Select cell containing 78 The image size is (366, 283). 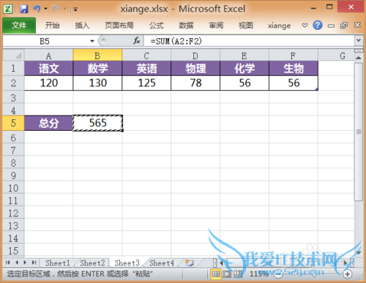pyautogui.click(x=195, y=83)
